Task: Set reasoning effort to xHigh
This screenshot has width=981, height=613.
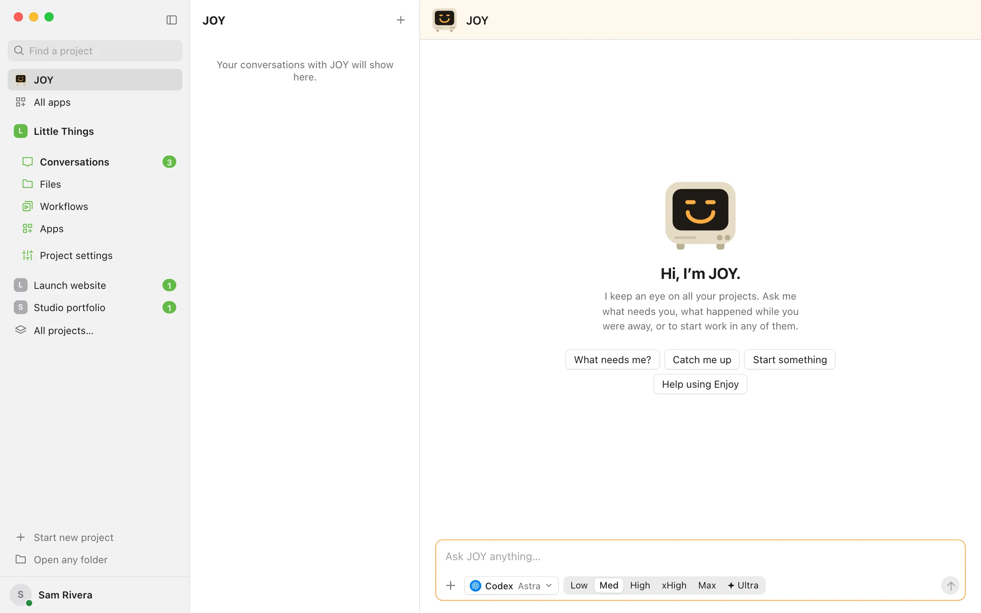Action: pyautogui.click(x=674, y=585)
